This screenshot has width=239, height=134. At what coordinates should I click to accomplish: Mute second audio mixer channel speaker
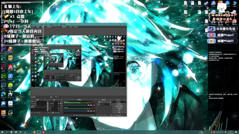tap(91, 111)
